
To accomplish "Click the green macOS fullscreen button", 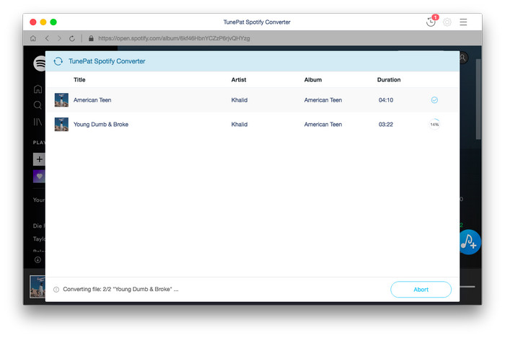I will pyautogui.click(x=53, y=22).
